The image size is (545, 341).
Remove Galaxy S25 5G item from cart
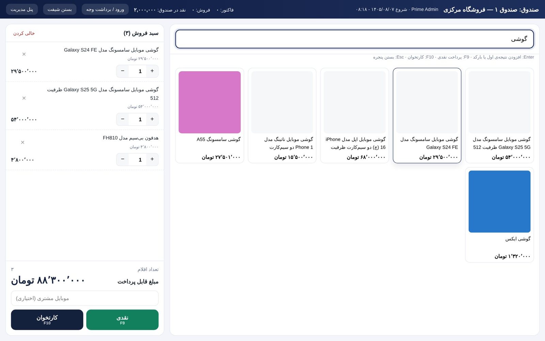[x=24, y=98]
